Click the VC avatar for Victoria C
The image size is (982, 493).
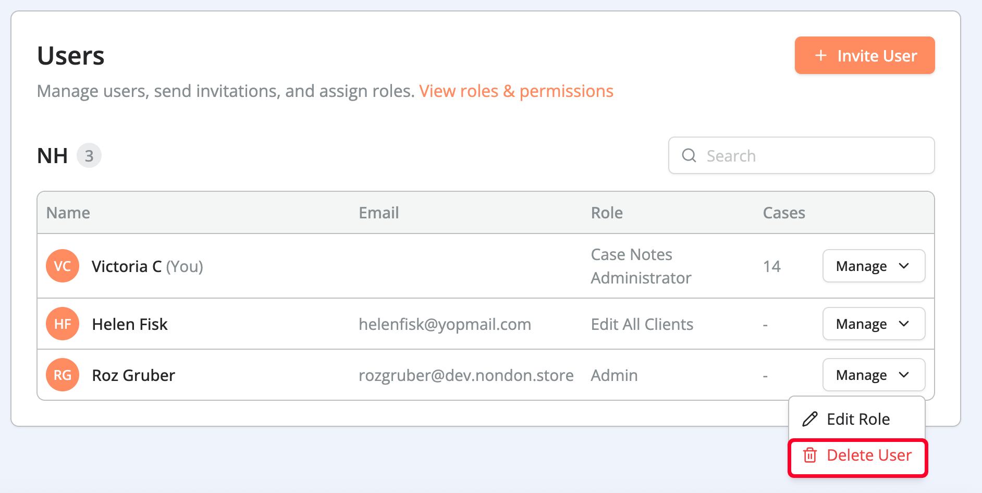pos(63,266)
